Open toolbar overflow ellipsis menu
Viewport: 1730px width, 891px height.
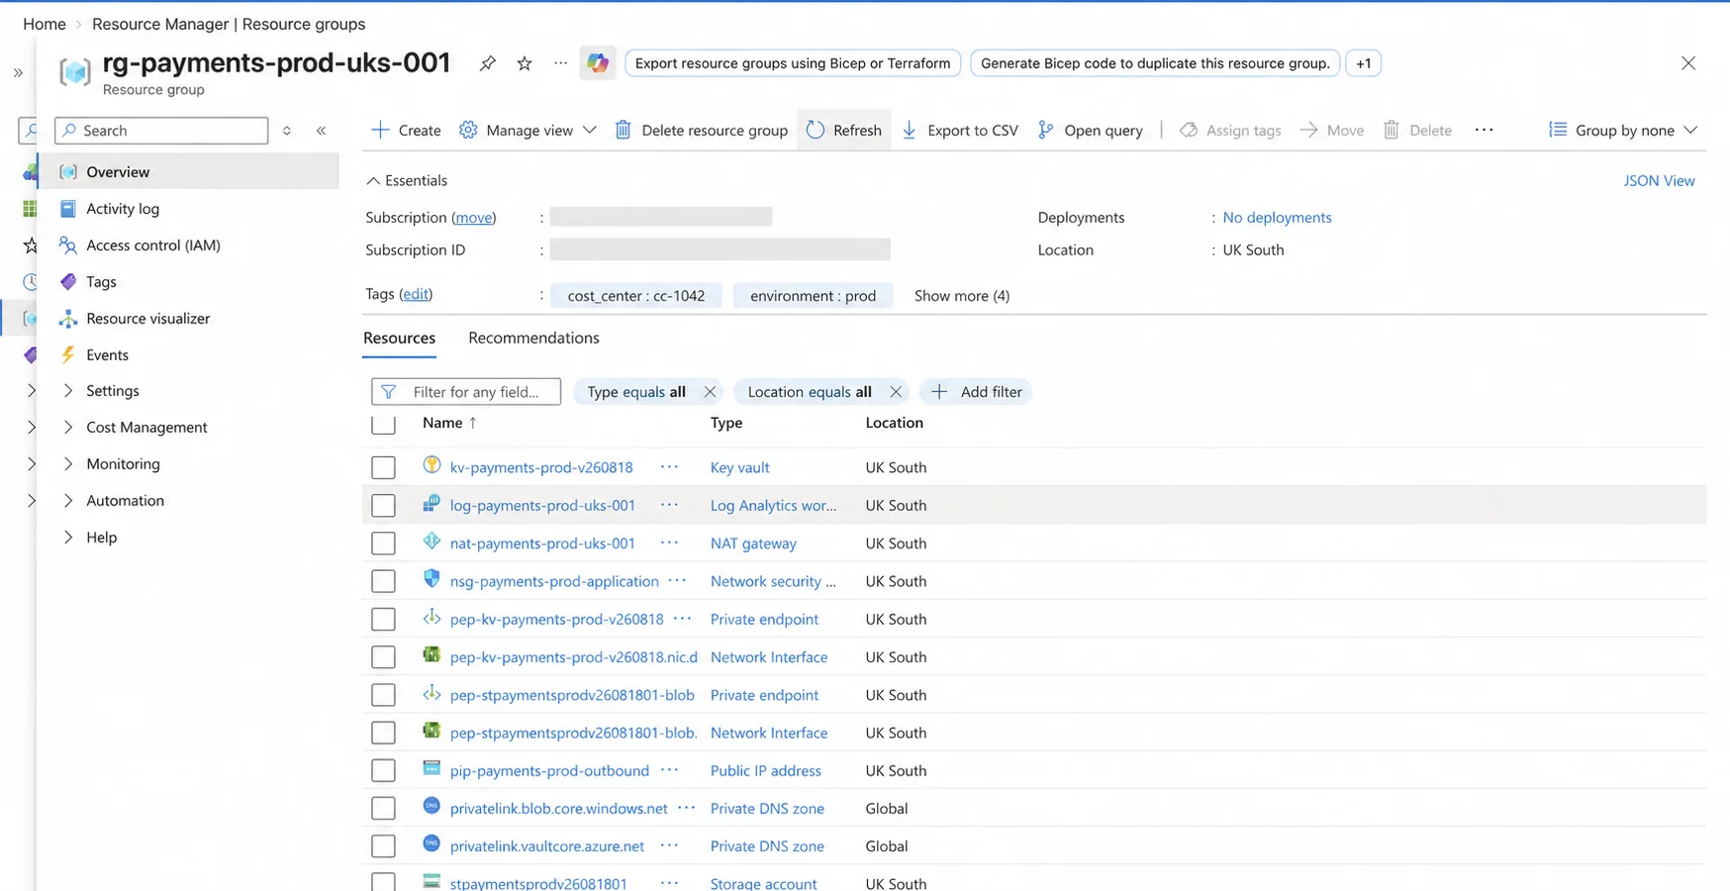coord(1484,131)
